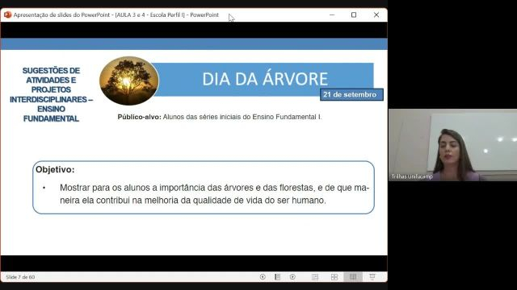The width and height of the screenshot is (517, 290).
Task: Minimize the PowerPoint reading view window
Action: [332, 14]
